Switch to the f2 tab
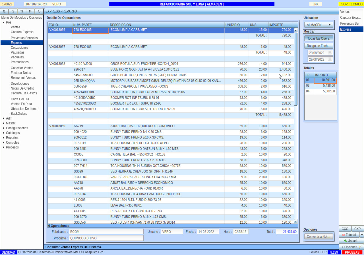The image size is (364, 255). coord(13,11)
